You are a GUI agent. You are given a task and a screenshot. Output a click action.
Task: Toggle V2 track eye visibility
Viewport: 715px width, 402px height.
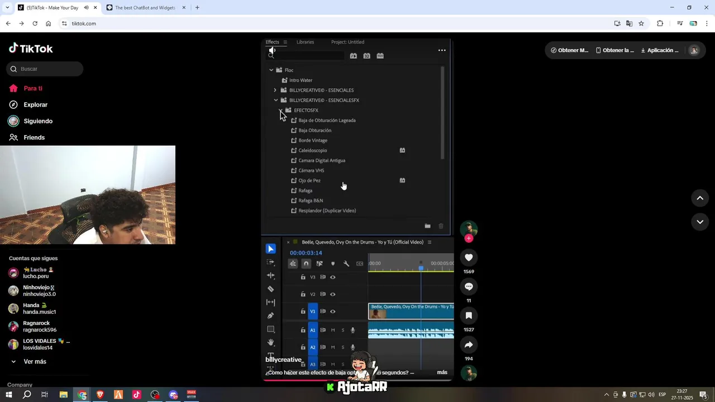coord(333,294)
